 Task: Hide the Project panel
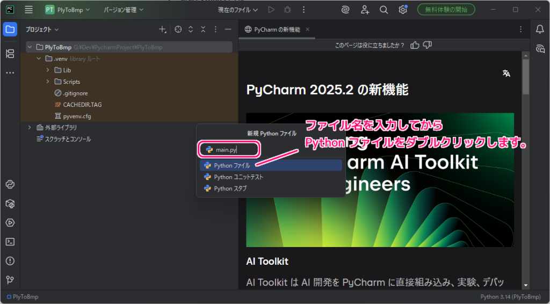[228, 30]
